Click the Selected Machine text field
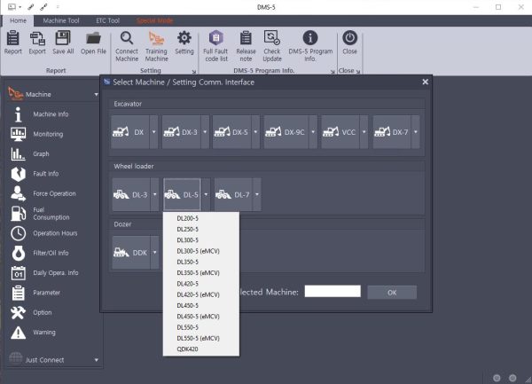Screen dimensions: 532x384 point(332,292)
